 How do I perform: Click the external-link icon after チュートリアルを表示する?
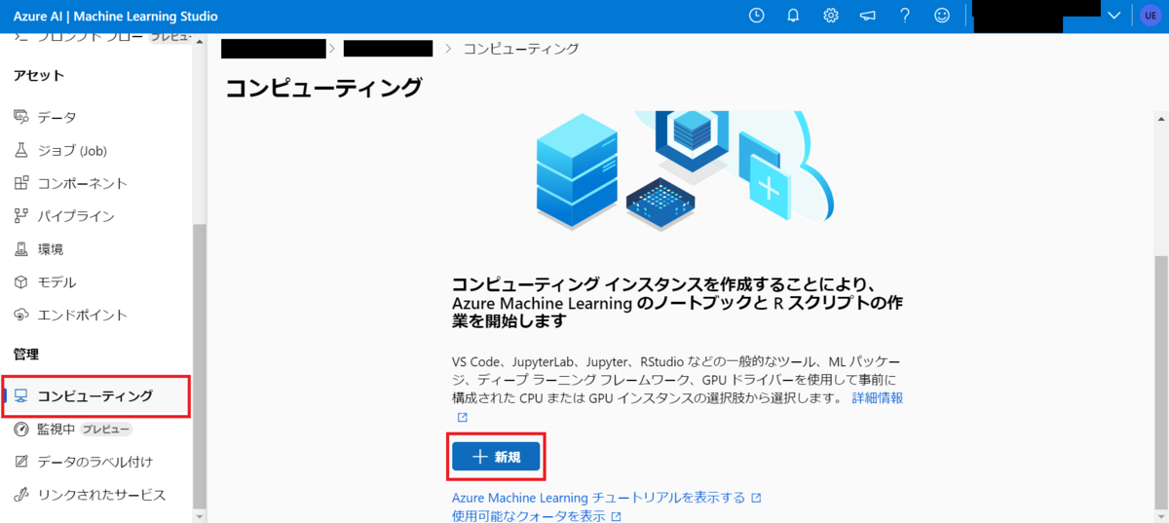[756, 498]
